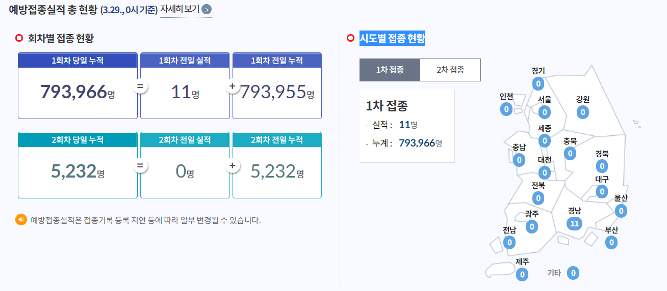The image size is (667, 291).
Task: Click the 강원 region bubble
Action: (582, 112)
